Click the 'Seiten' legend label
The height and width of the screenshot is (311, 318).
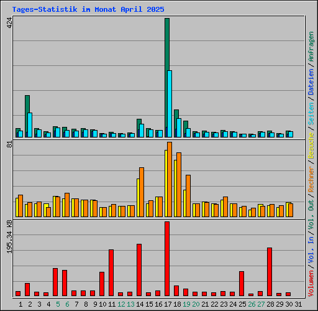(x=311, y=114)
